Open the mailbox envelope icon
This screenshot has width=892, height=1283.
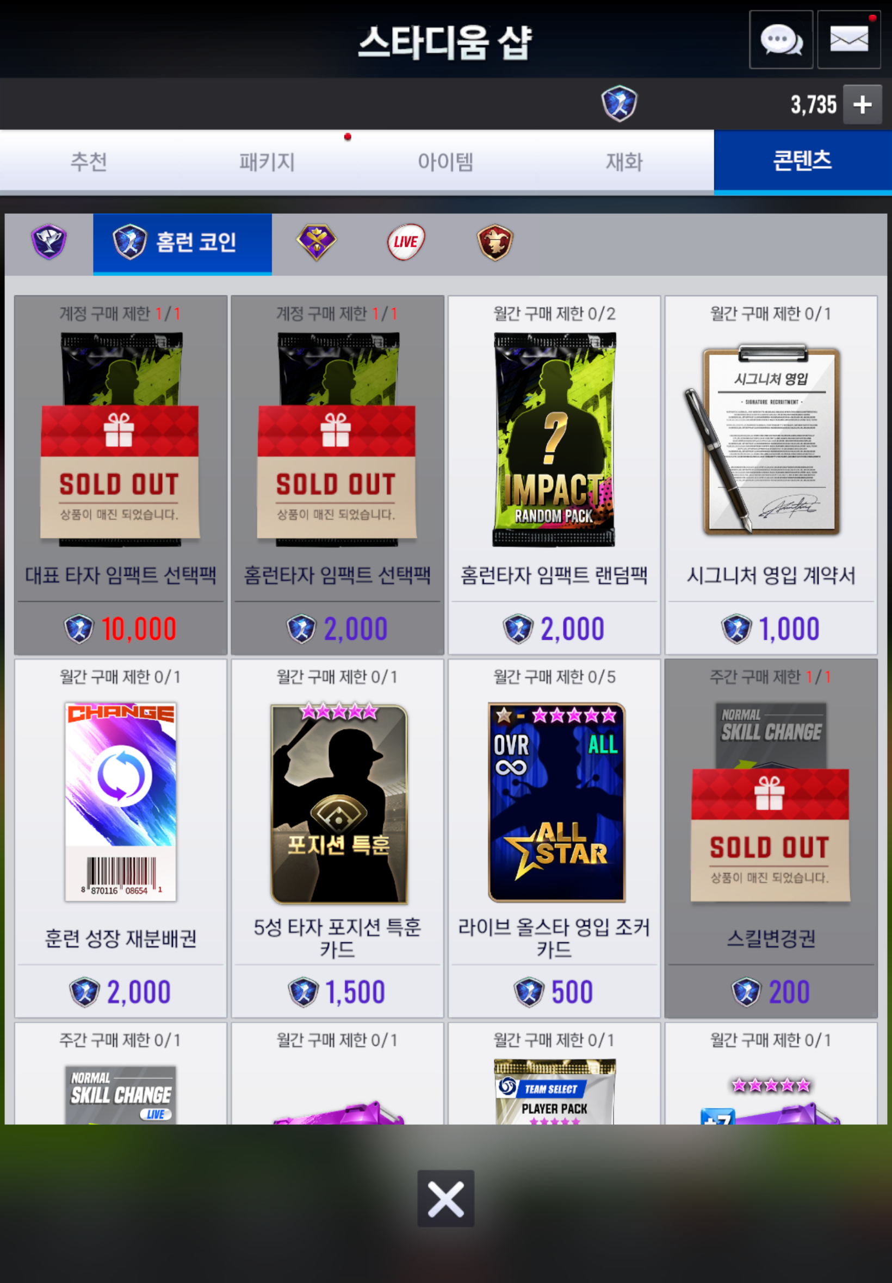[849, 40]
